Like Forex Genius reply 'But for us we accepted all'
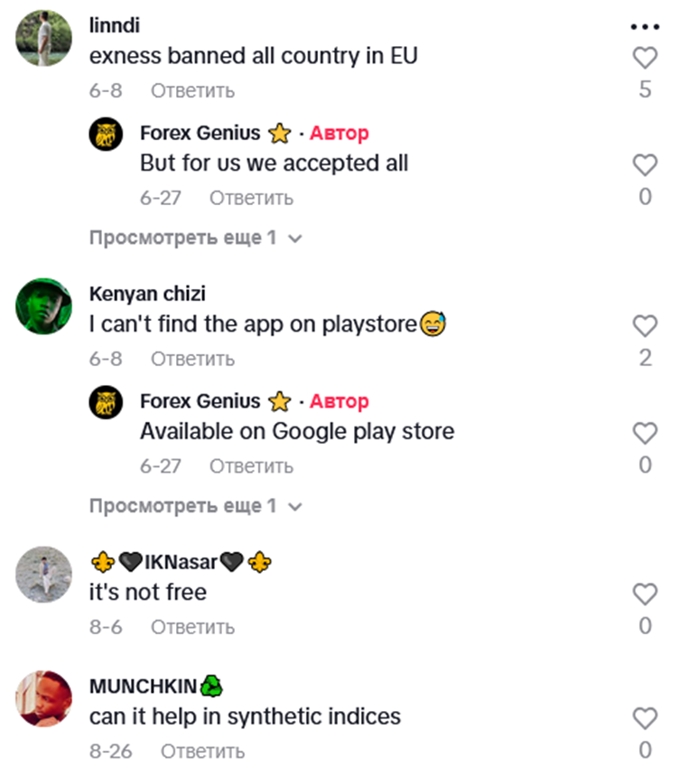This screenshot has height=768, width=689. [x=644, y=165]
